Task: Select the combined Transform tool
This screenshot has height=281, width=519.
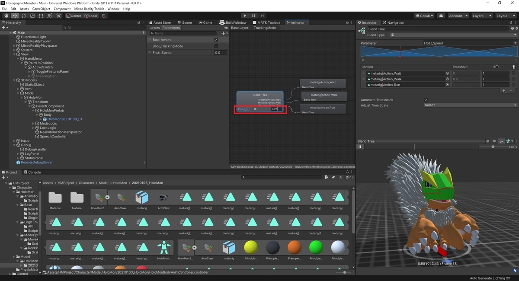Action: pos(50,16)
